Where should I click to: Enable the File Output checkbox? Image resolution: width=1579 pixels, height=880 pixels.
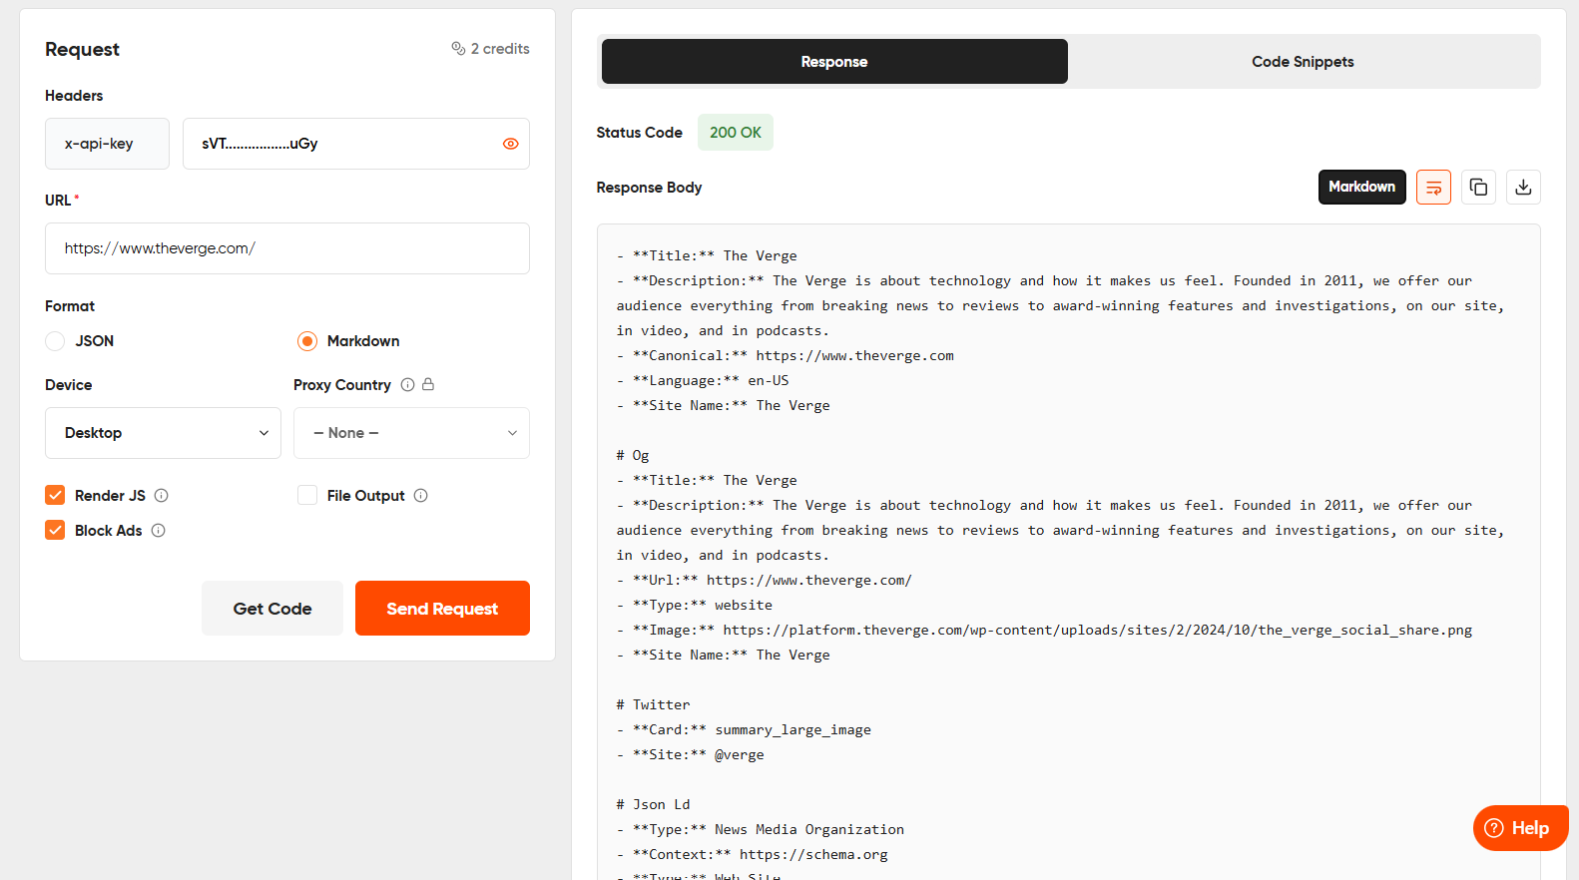tap(307, 495)
